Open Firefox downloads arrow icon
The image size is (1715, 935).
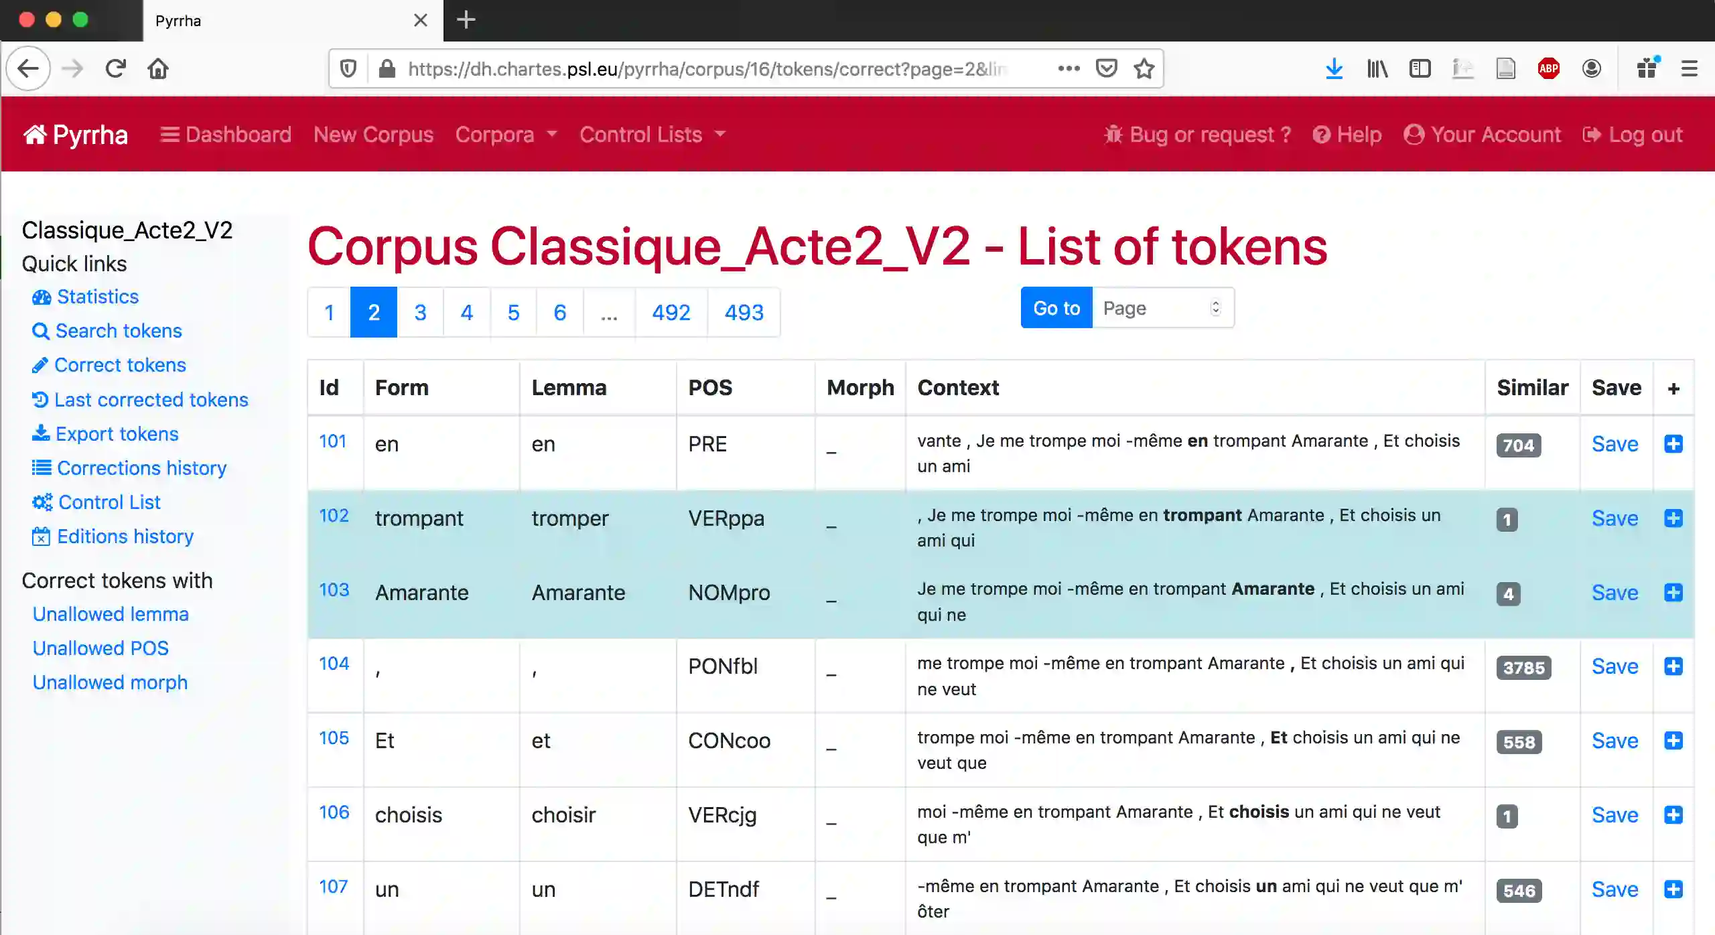point(1334,68)
